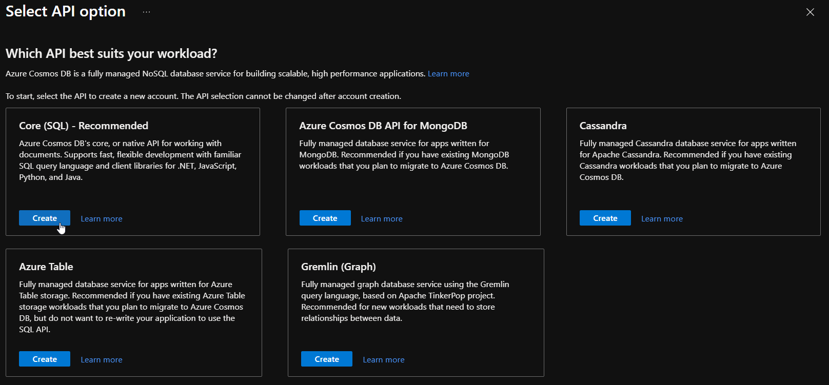
Task: Create an Azure Cosmos DB for MongoDB account
Action: click(325, 218)
